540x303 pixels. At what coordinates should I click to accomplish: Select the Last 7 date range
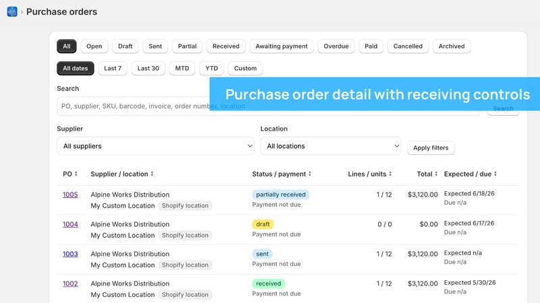click(x=113, y=69)
